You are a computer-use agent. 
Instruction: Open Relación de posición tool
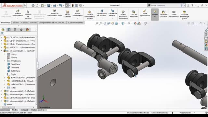(28, 15)
